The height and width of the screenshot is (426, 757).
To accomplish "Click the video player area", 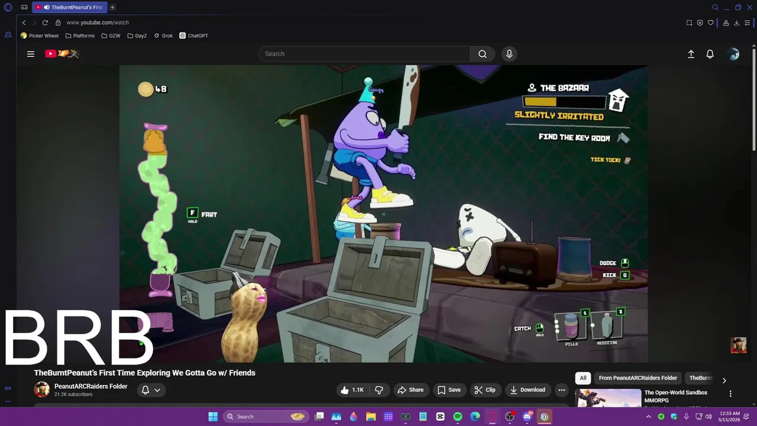I will click(x=383, y=214).
